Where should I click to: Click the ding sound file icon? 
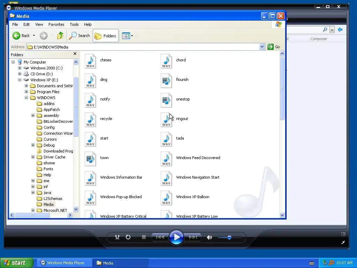[x=90, y=81]
